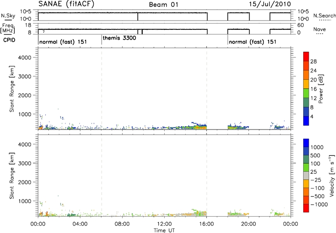Click 'Slant Range [km]' label of power panel
Screen dimensions: 336x233
point(12,89)
